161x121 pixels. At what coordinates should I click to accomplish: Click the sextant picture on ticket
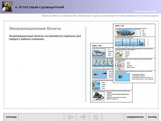point(119,54)
